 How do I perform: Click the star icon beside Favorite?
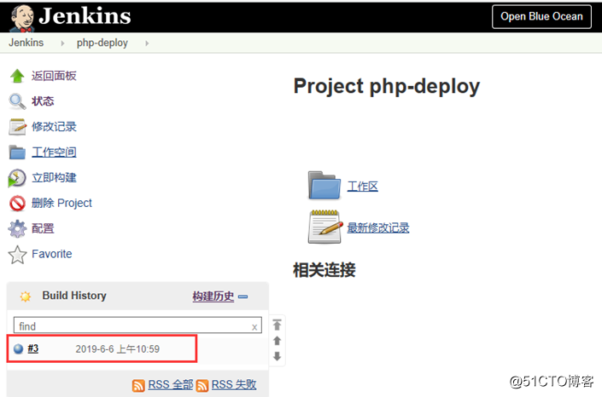[x=17, y=255]
